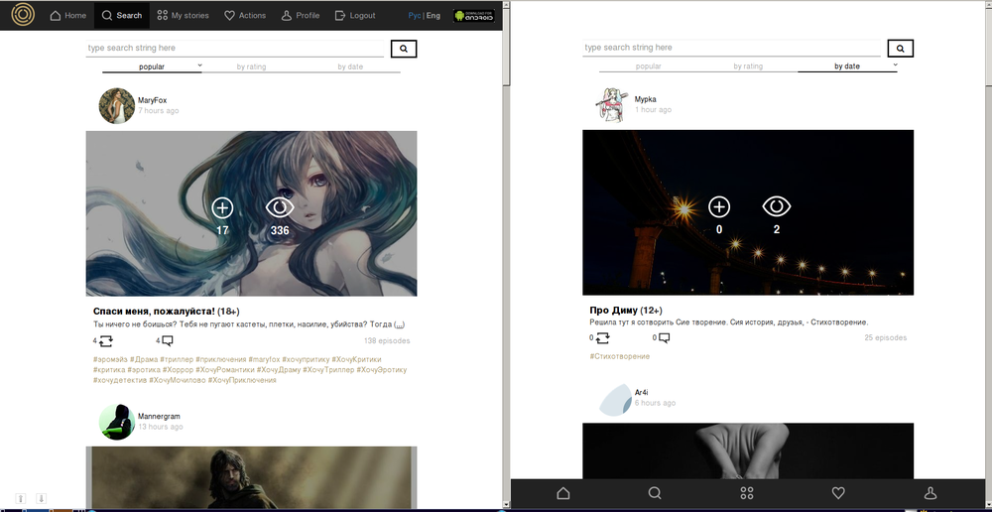Click the #Драма hashtag
Screen dimensions: 992x512
tap(144, 359)
